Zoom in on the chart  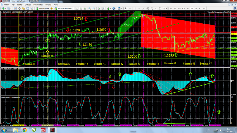pos(90,8)
